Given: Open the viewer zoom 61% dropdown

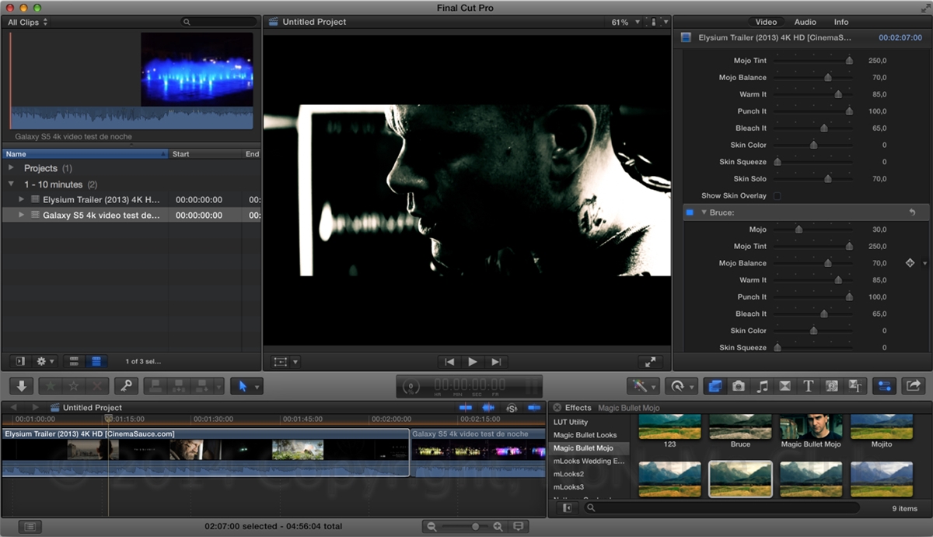Looking at the screenshot, I should 625,23.
